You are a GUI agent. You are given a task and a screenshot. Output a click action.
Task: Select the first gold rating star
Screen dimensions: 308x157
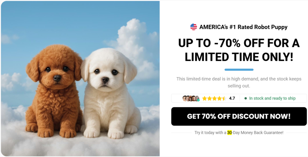click(205, 98)
